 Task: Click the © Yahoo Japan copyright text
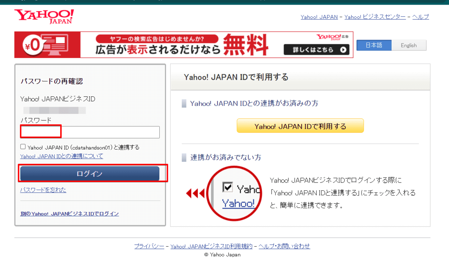(222, 255)
